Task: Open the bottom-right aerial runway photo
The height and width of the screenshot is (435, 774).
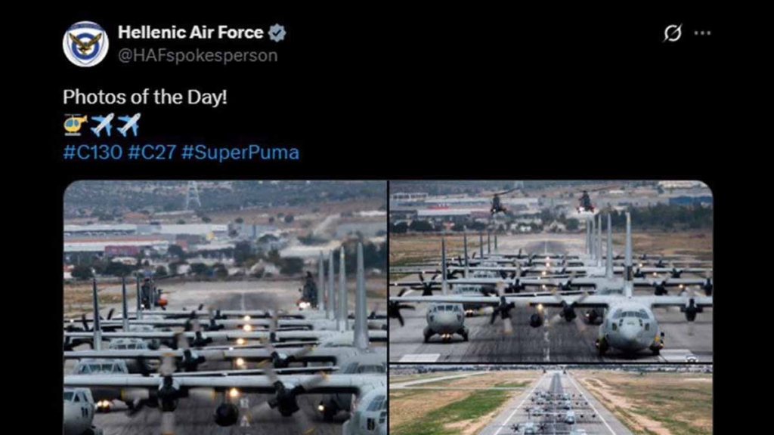Action: 551,400
